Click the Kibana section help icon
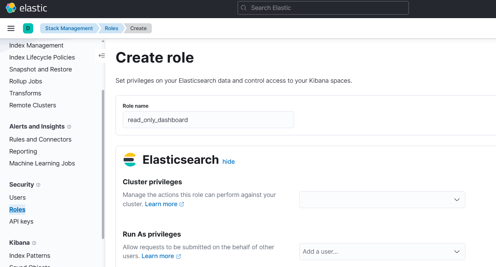The height and width of the screenshot is (267, 496). pyautogui.click(x=34, y=243)
